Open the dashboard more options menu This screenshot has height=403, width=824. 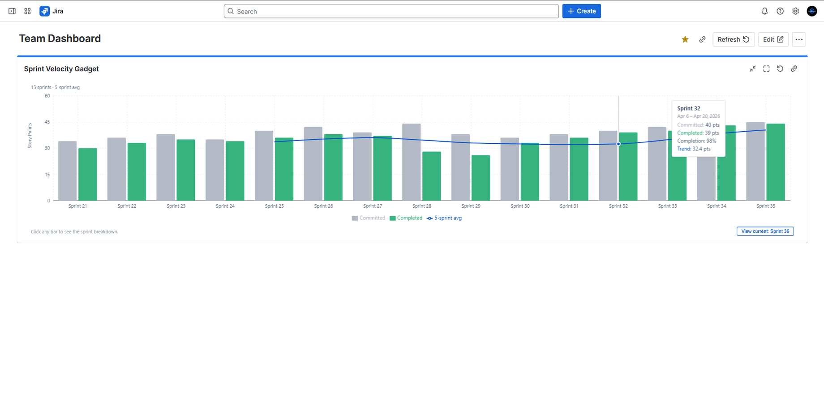[x=799, y=39]
